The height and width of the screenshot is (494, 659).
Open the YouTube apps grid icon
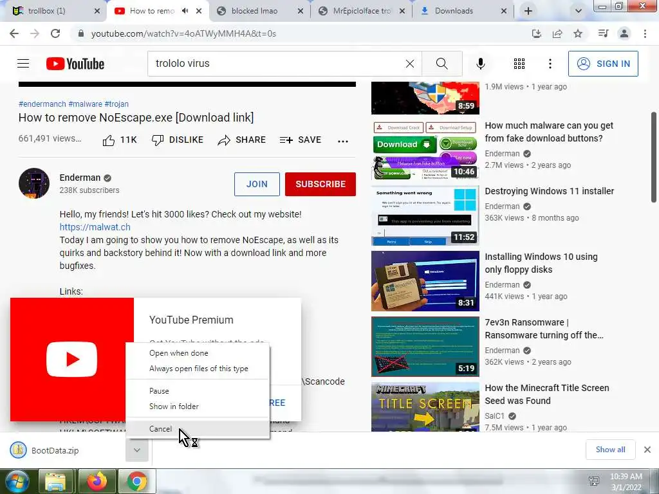click(x=519, y=64)
